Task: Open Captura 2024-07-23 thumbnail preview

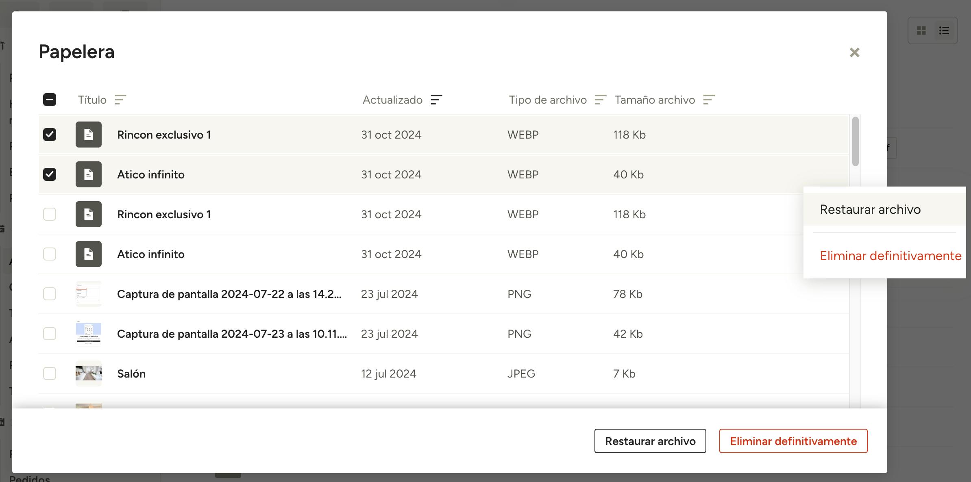Action: pyautogui.click(x=89, y=334)
